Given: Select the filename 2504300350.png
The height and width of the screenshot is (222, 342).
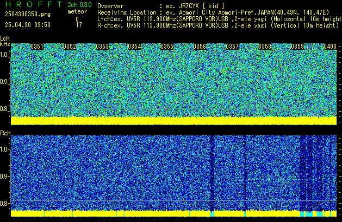Looking at the screenshot, I should coord(28,14).
